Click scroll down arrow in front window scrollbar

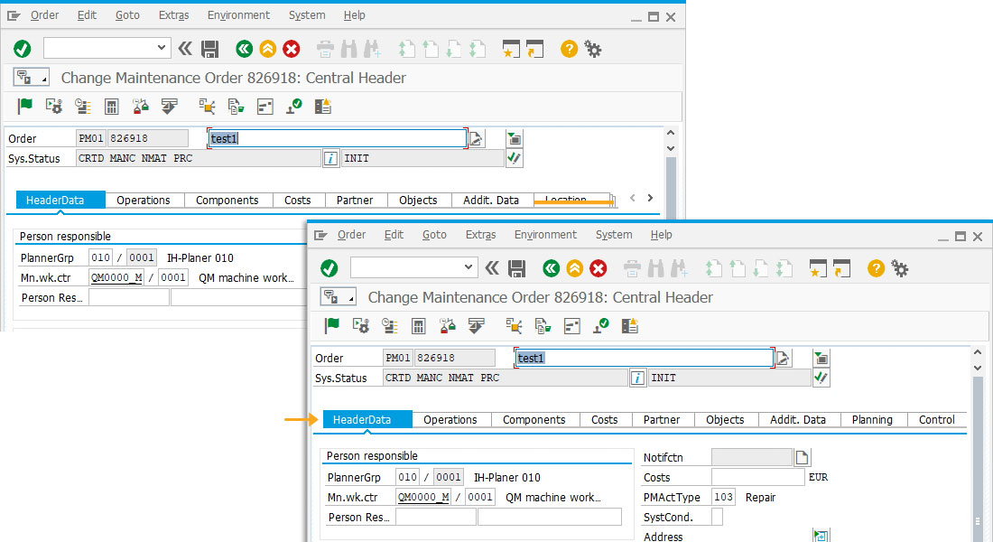pyautogui.click(x=978, y=368)
